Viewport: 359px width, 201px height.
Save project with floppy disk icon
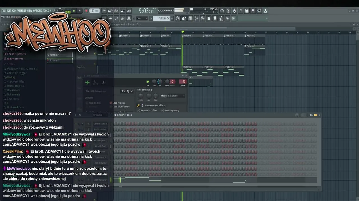pyautogui.click(x=247, y=11)
